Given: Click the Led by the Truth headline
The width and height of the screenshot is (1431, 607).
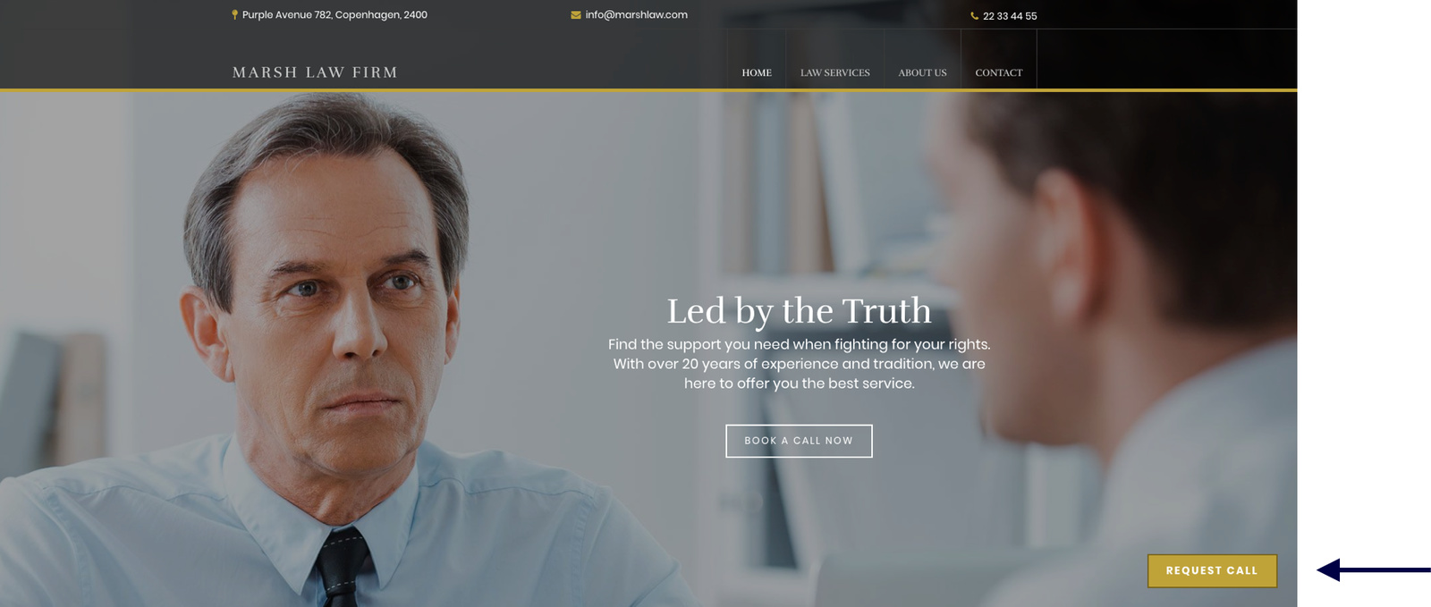Looking at the screenshot, I should pos(799,311).
